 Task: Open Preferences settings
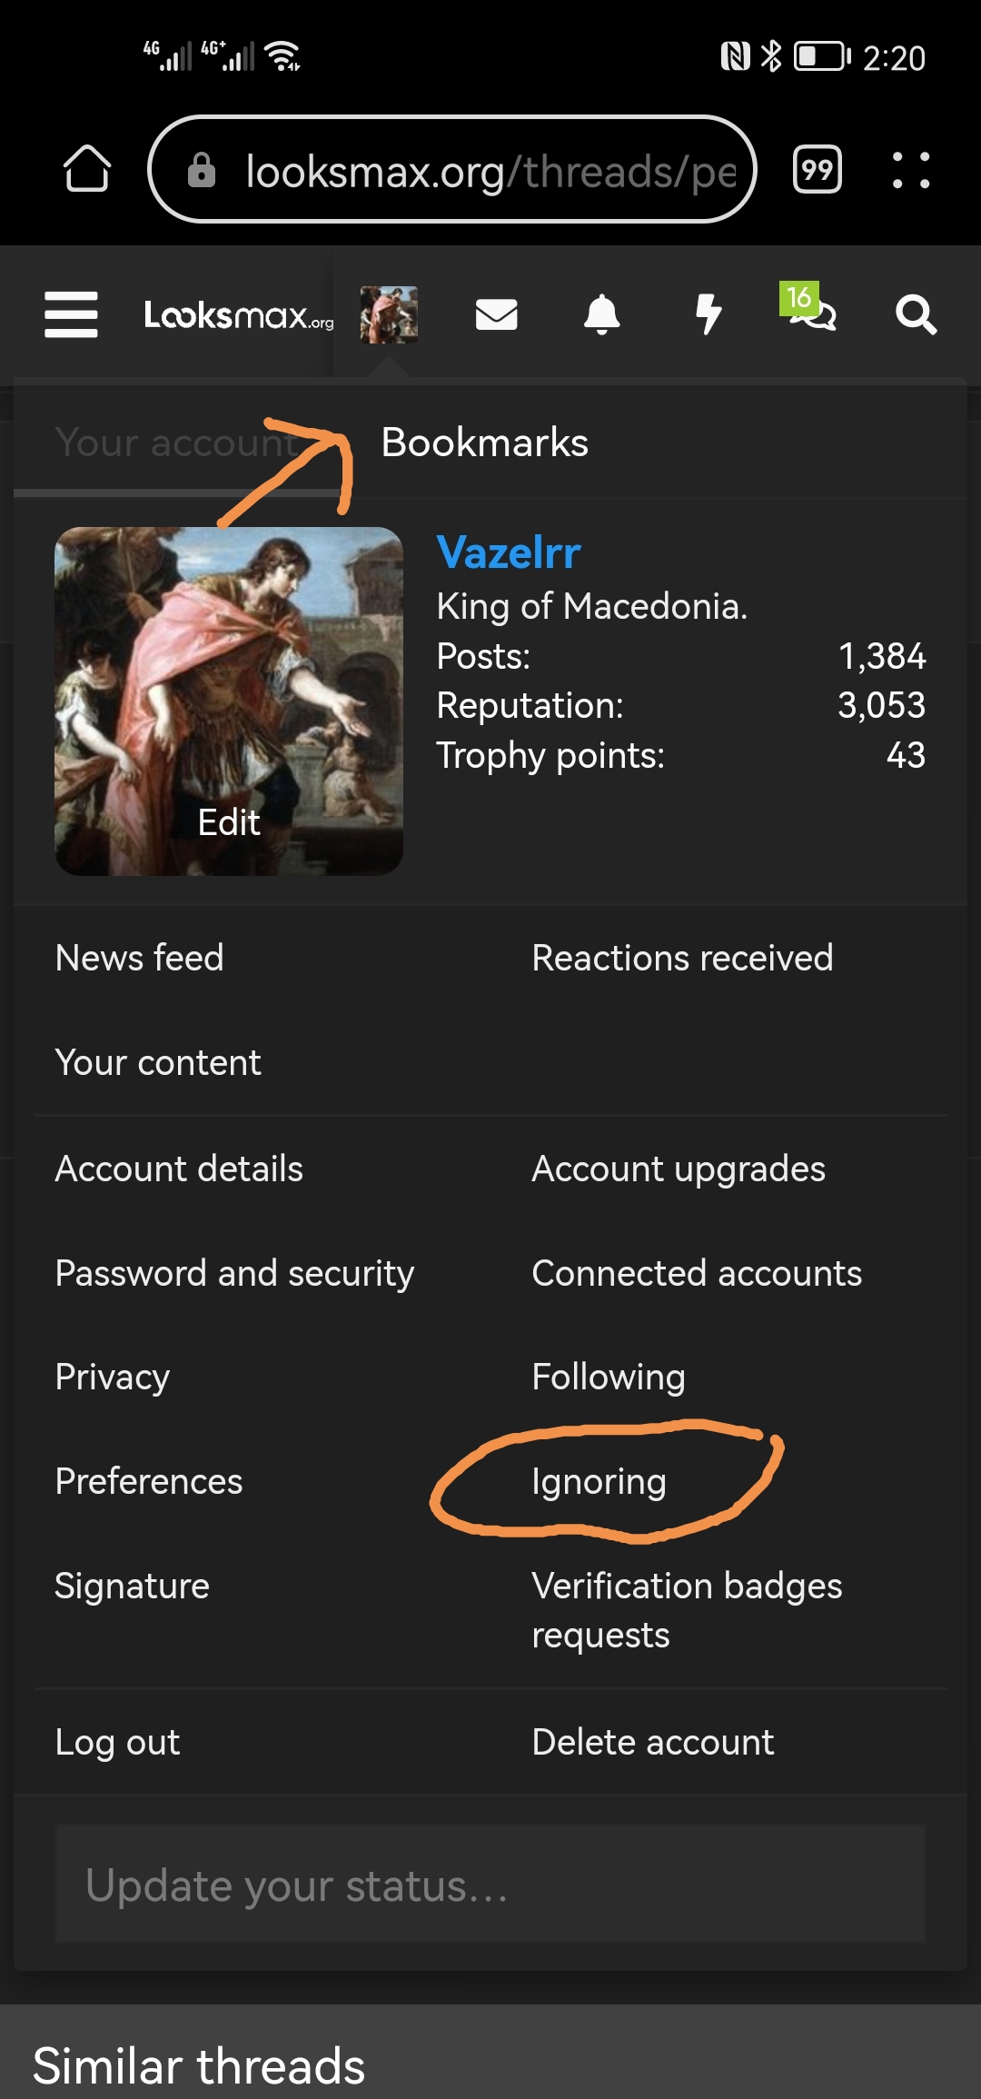149,1481
